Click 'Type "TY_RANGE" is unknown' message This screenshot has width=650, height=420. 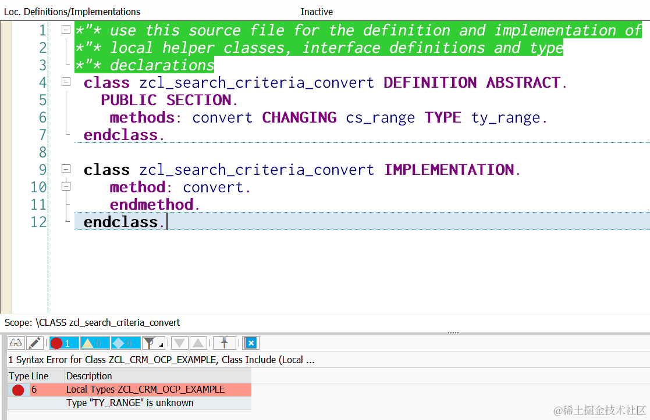click(130, 403)
